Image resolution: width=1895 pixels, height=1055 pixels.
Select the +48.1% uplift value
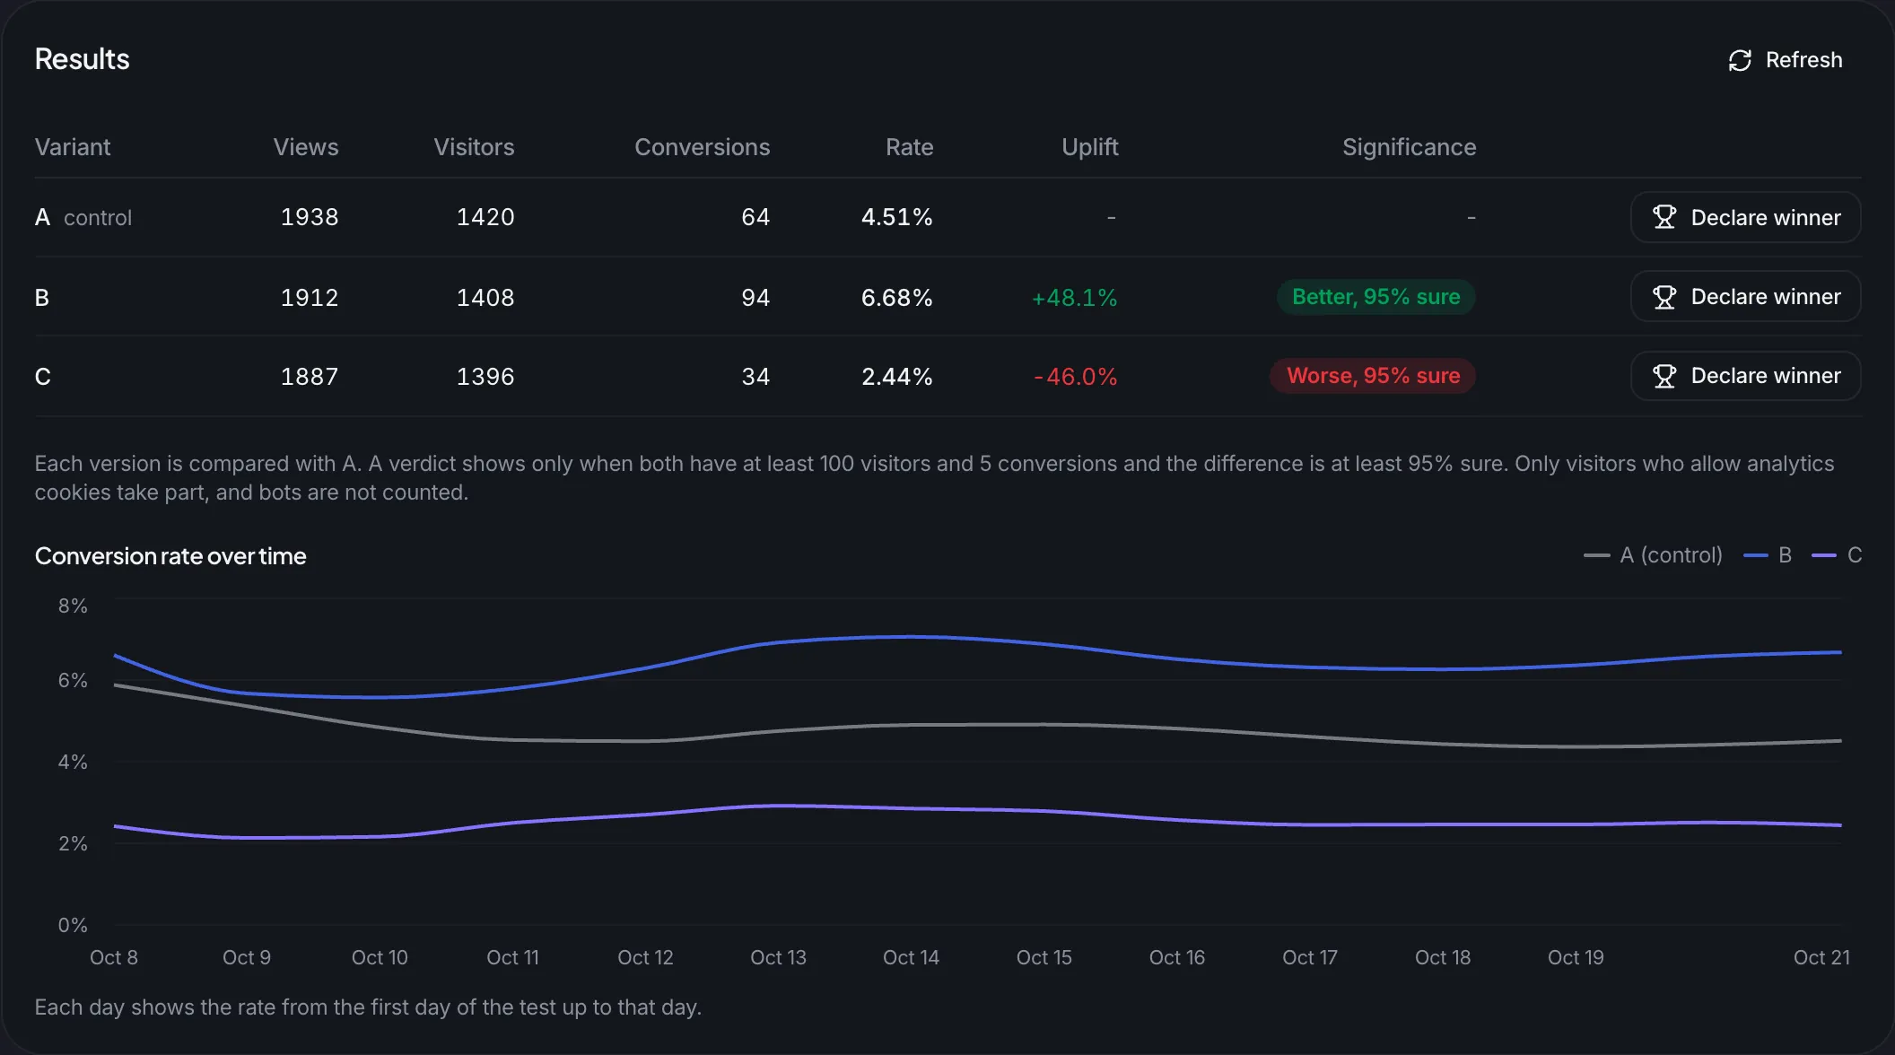pos(1074,298)
